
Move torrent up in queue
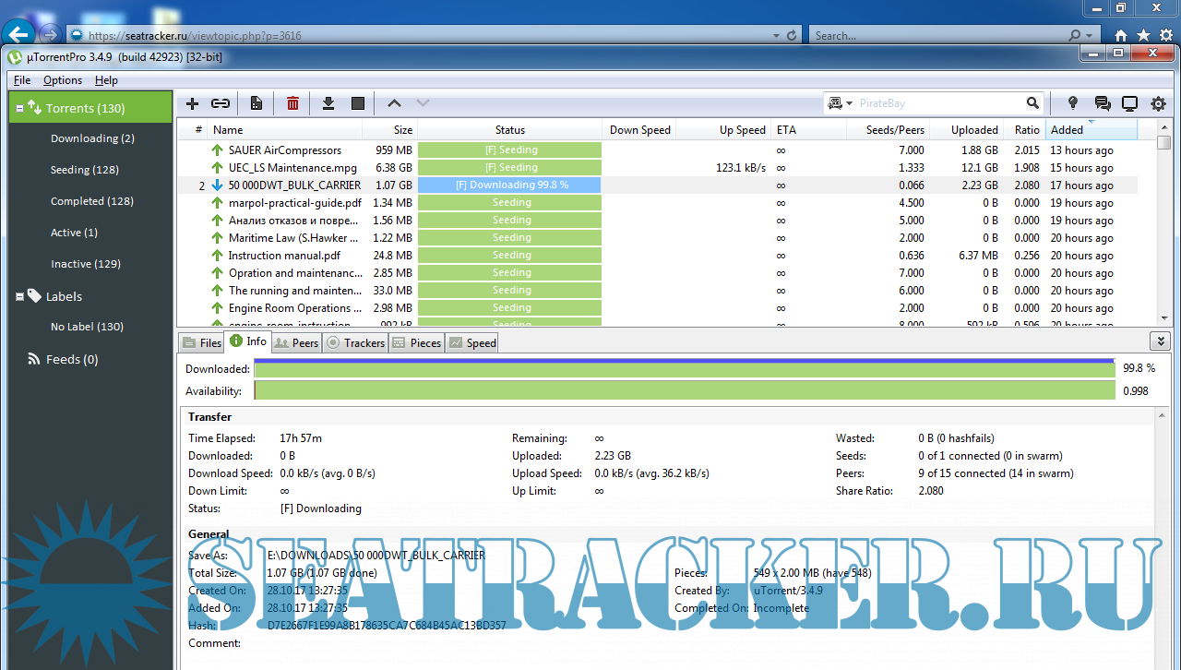click(394, 104)
